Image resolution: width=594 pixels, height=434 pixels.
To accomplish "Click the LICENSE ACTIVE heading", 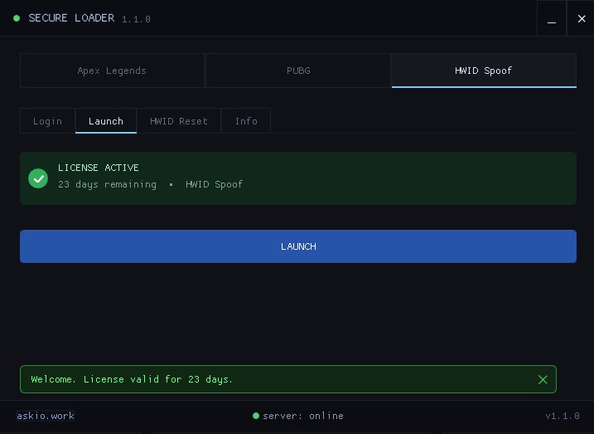I will tap(98, 168).
